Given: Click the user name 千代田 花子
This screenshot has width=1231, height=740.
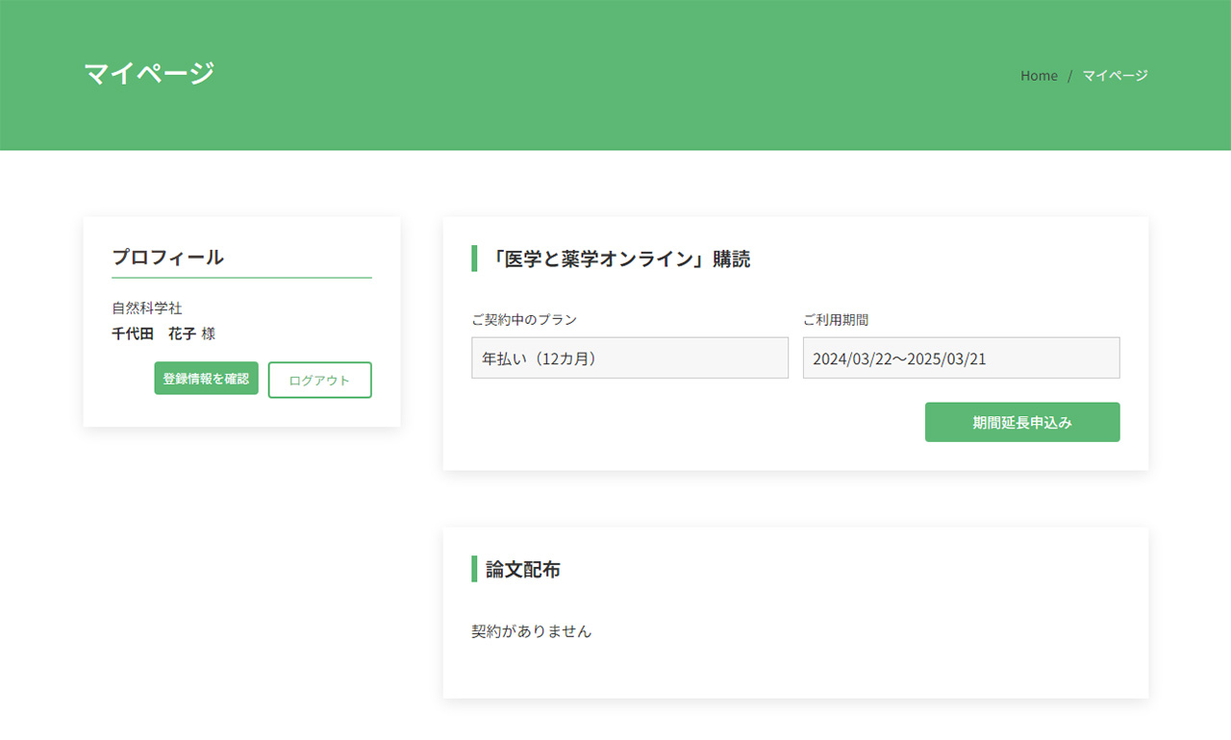Looking at the screenshot, I should point(154,333).
